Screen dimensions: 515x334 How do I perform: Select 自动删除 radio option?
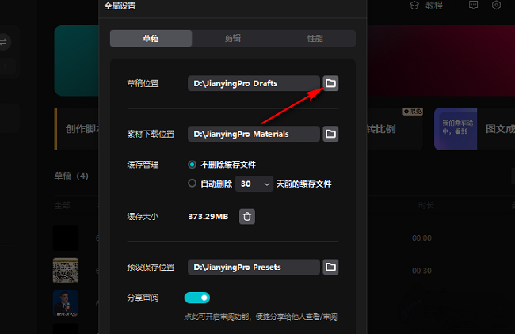click(193, 184)
